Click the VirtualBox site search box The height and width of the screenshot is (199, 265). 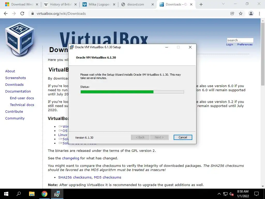click(240, 40)
